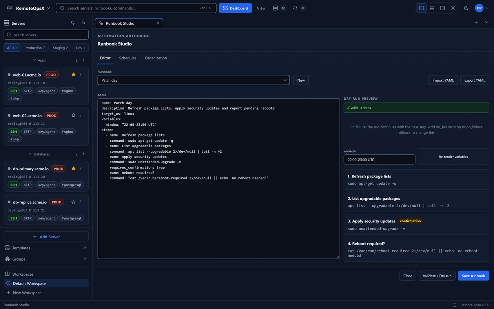Viewport: 494px width, 309px height.
Task: Click Add Server button
Action: [46, 236]
